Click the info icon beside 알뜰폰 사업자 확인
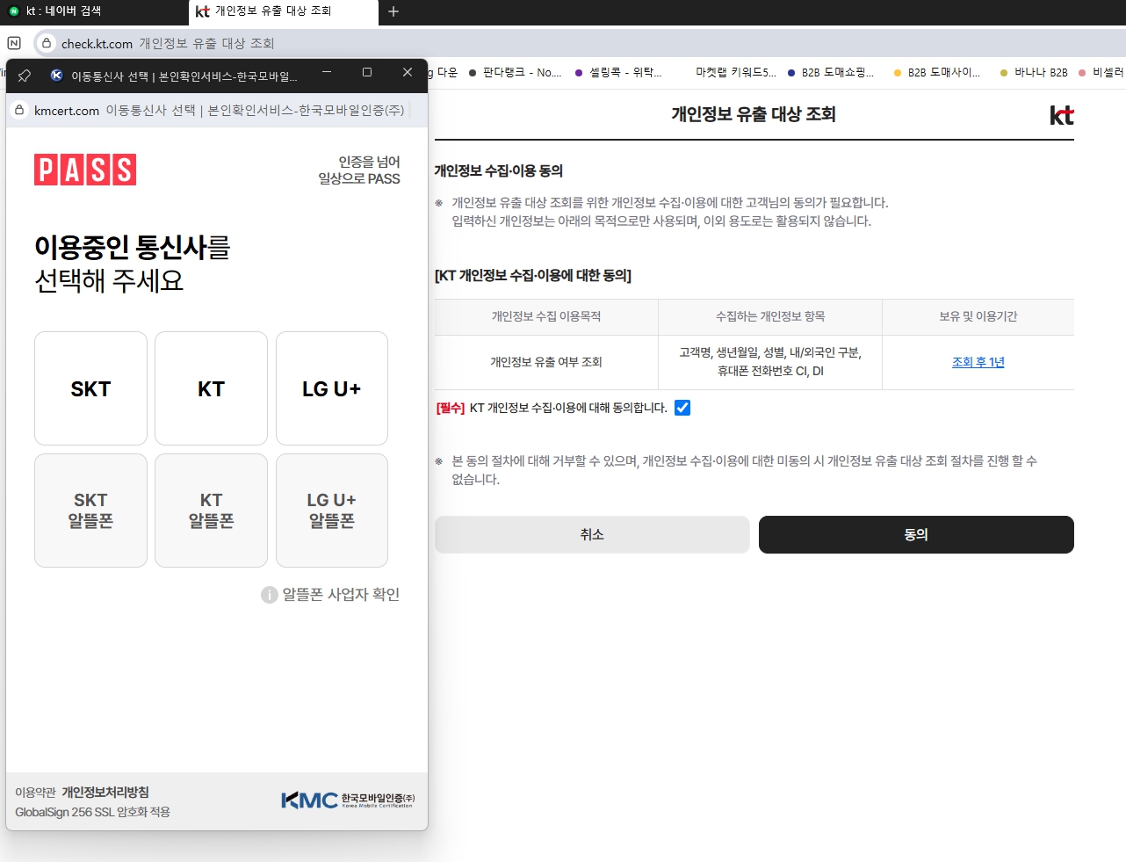Image resolution: width=1126 pixels, height=862 pixels. click(270, 595)
